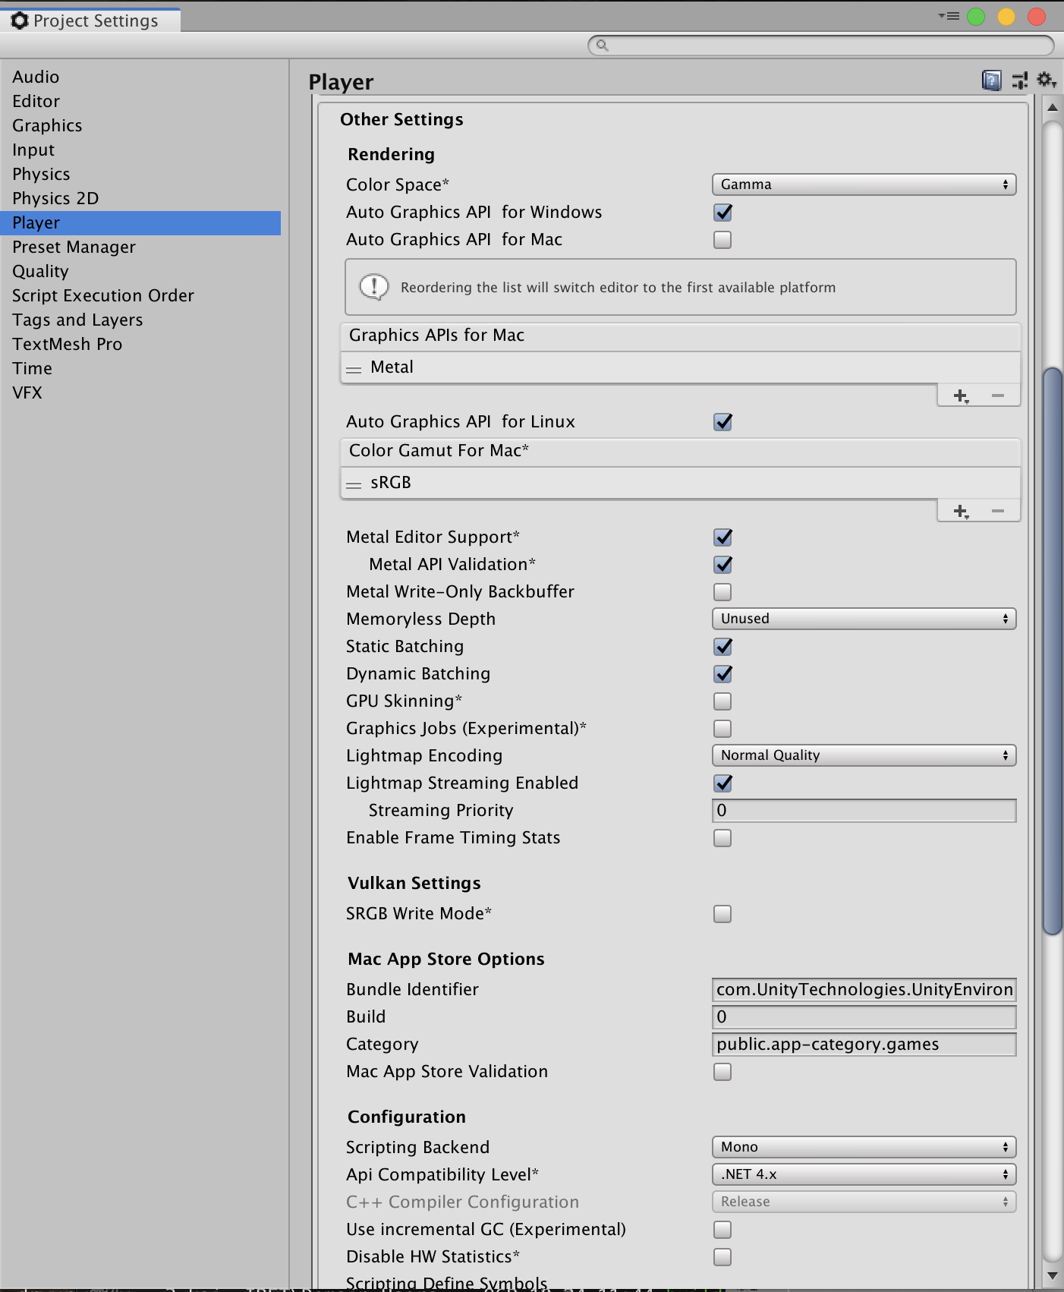Click the scrollbar up arrow

click(x=1052, y=107)
